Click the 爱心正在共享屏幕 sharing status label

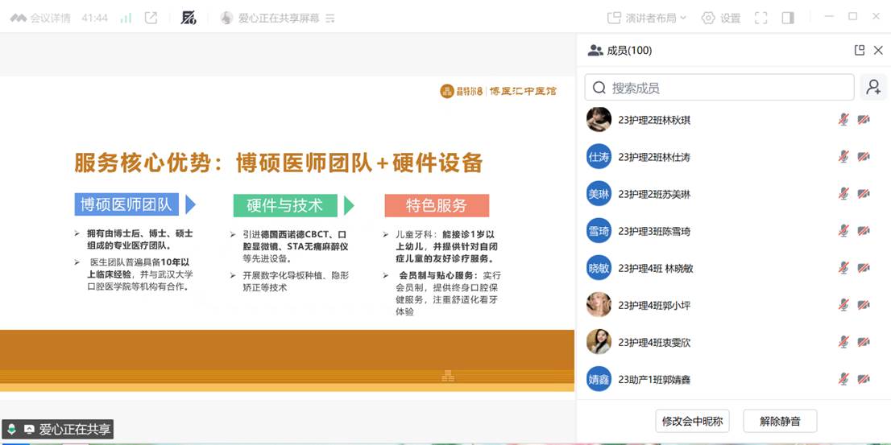click(279, 19)
